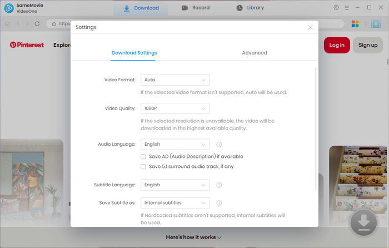The width and height of the screenshot is (389, 248).
Task: Close the Settings dialog
Action: [311, 27]
